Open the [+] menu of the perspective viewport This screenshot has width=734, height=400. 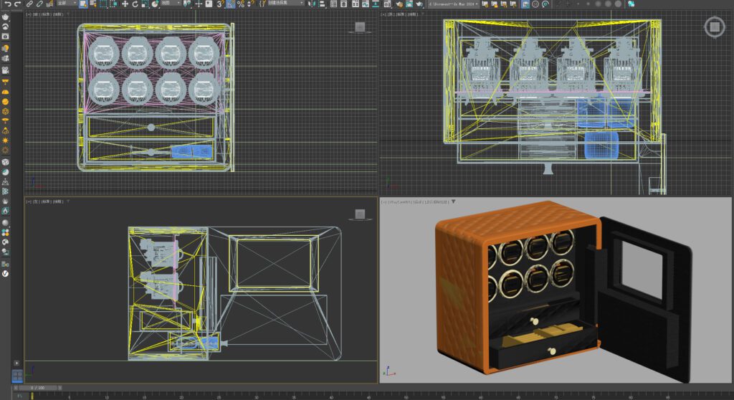tap(384, 202)
